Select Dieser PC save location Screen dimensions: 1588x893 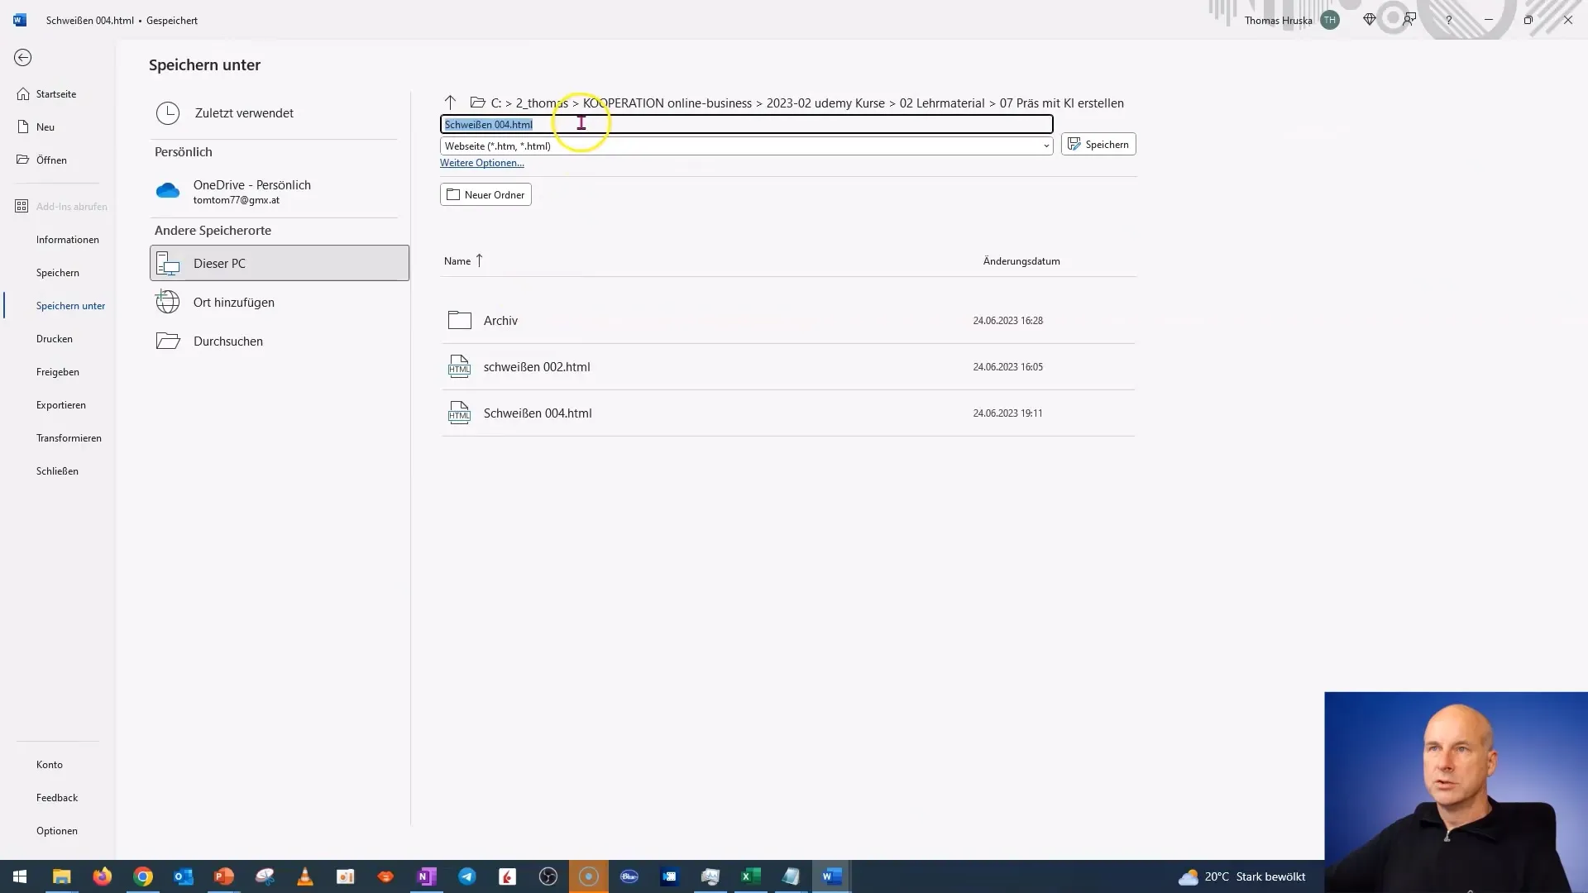pyautogui.click(x=279, y=263)
